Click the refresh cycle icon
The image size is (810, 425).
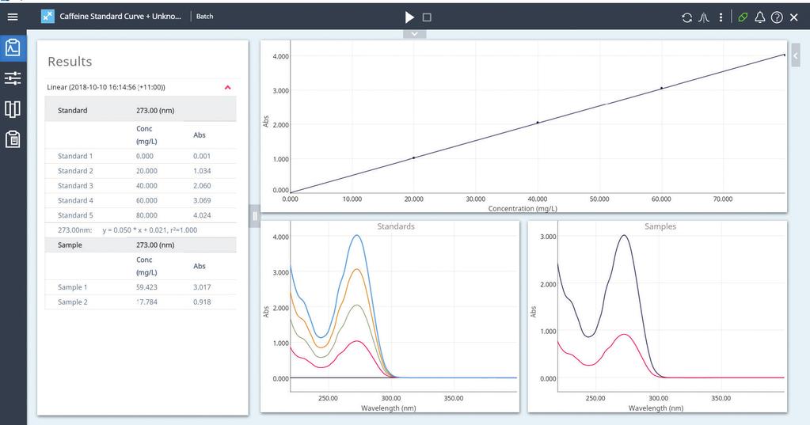(x=686, y=17)
